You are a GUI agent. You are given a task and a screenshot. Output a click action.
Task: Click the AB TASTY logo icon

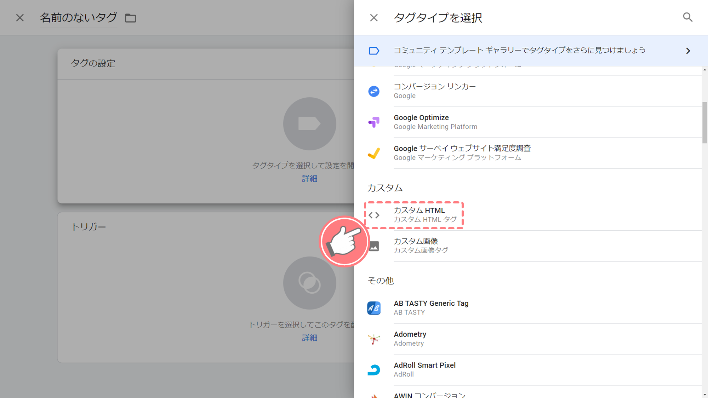coord(374,308)
